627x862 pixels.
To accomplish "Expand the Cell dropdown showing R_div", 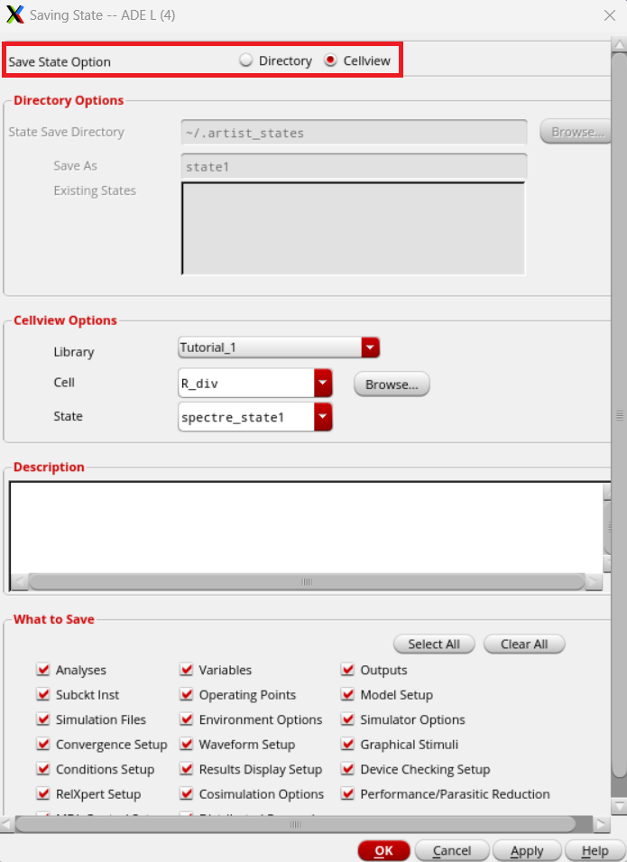I will [323, 384].
